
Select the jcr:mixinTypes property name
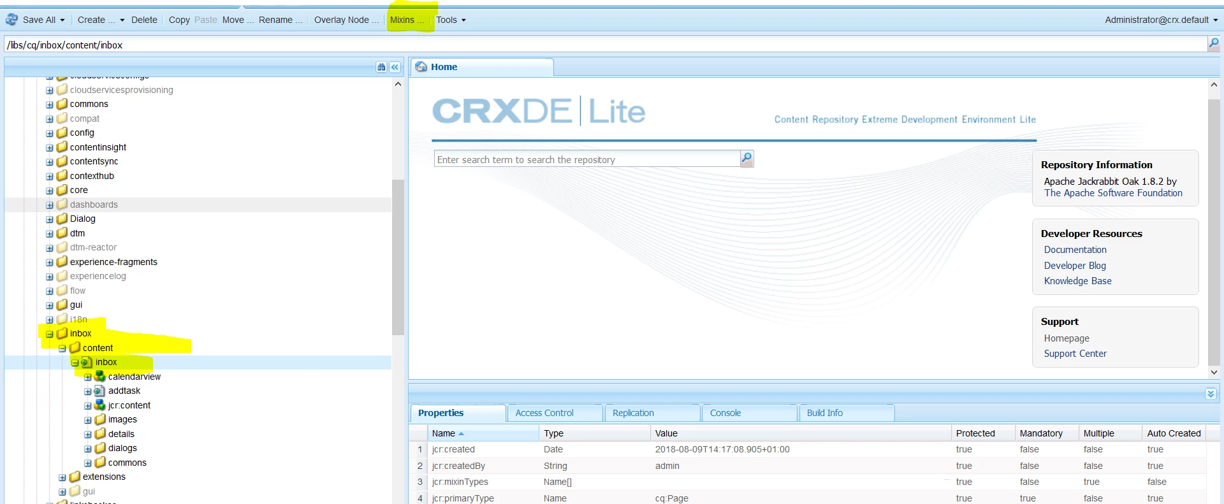[x=460, y=482]
